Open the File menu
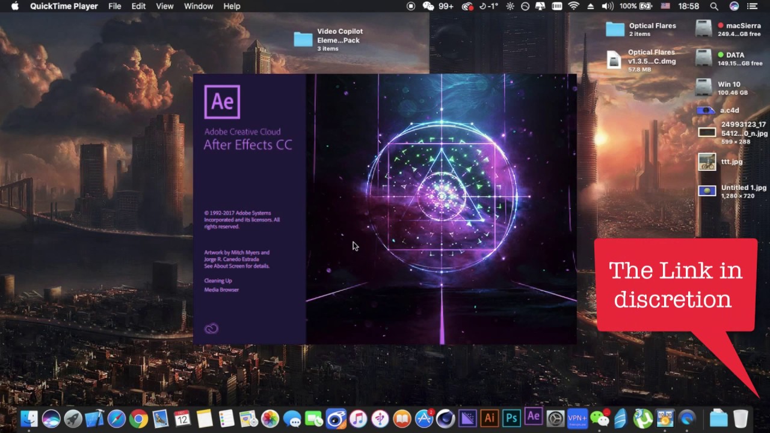This screenshot has height=433, width=770. coord(114,6)
